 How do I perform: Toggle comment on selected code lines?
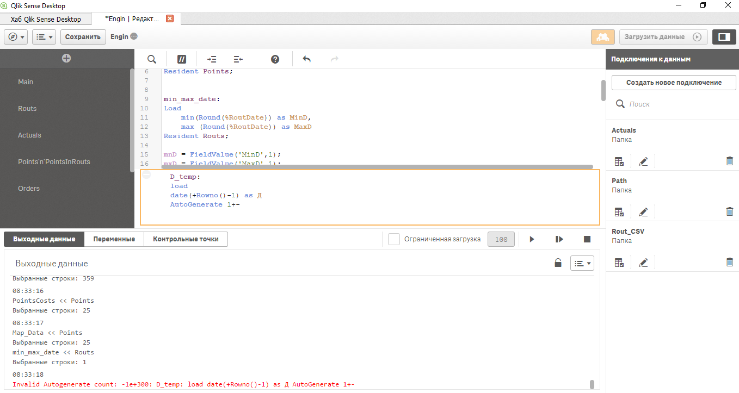[182, 59]
